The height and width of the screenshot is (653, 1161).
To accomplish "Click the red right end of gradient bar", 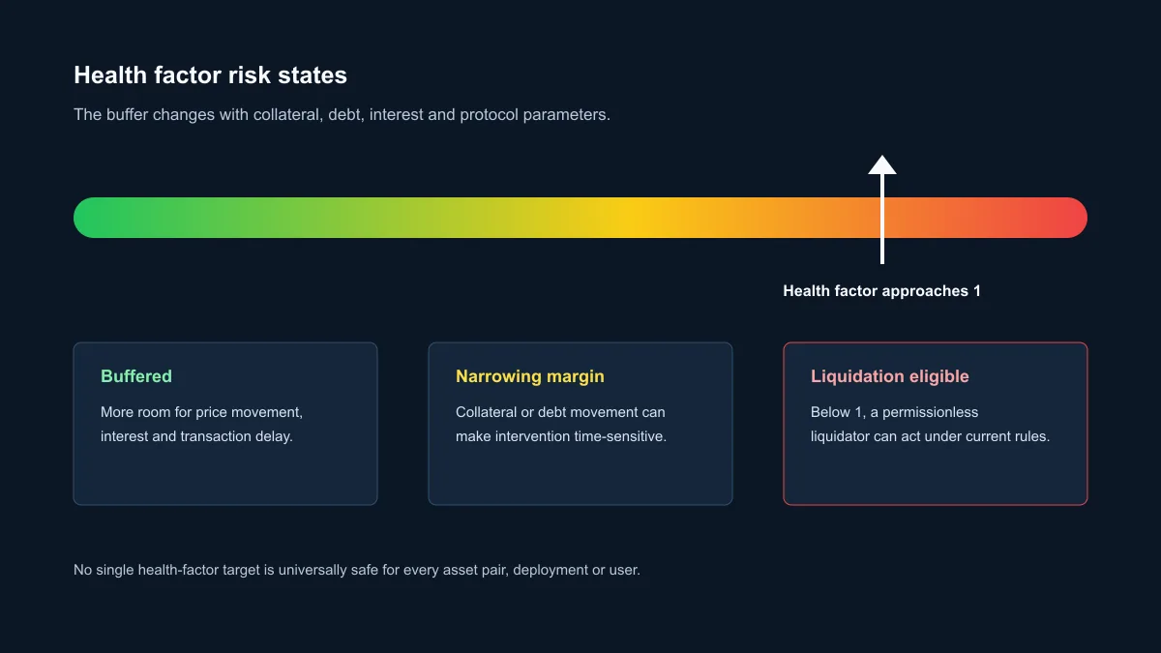I will coord(1064,218).
